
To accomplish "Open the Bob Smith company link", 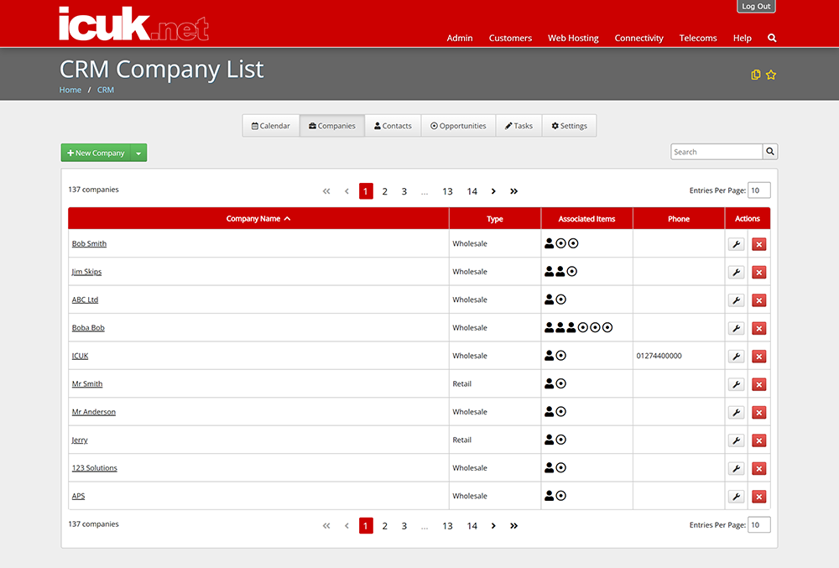I will tap(89, 243).
